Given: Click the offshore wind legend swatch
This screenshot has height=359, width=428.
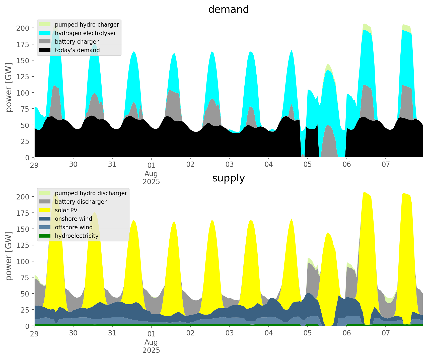Looking at the screenshot, I should click(x=45, y=227).
